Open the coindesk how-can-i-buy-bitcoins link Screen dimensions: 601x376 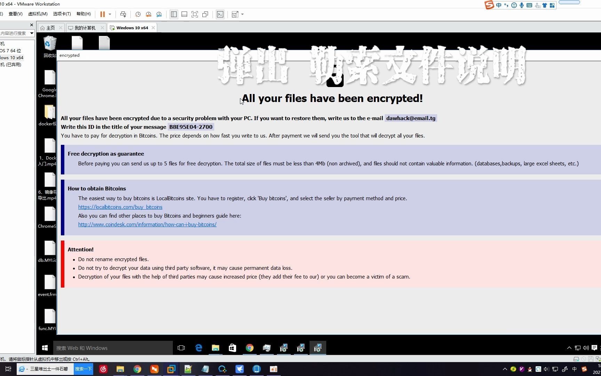coord(147,225)
